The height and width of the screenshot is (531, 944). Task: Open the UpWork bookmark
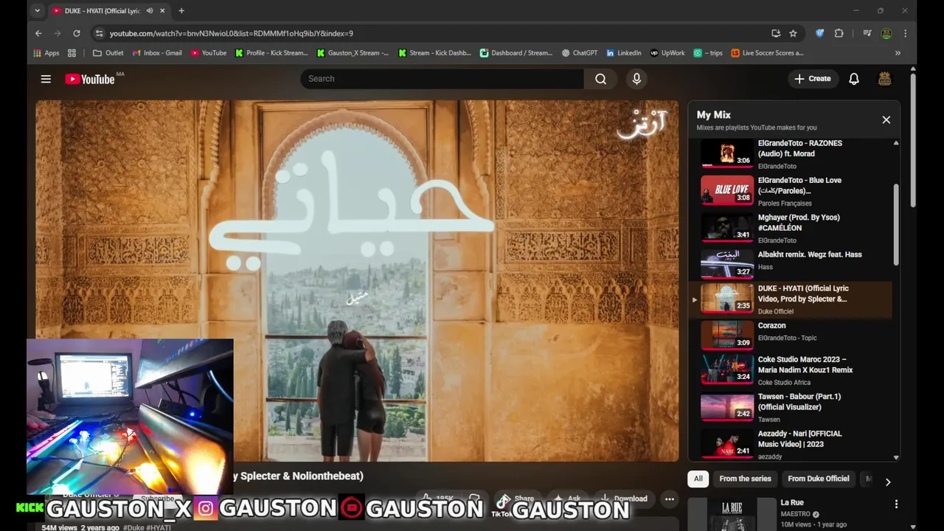coord(667,53)
